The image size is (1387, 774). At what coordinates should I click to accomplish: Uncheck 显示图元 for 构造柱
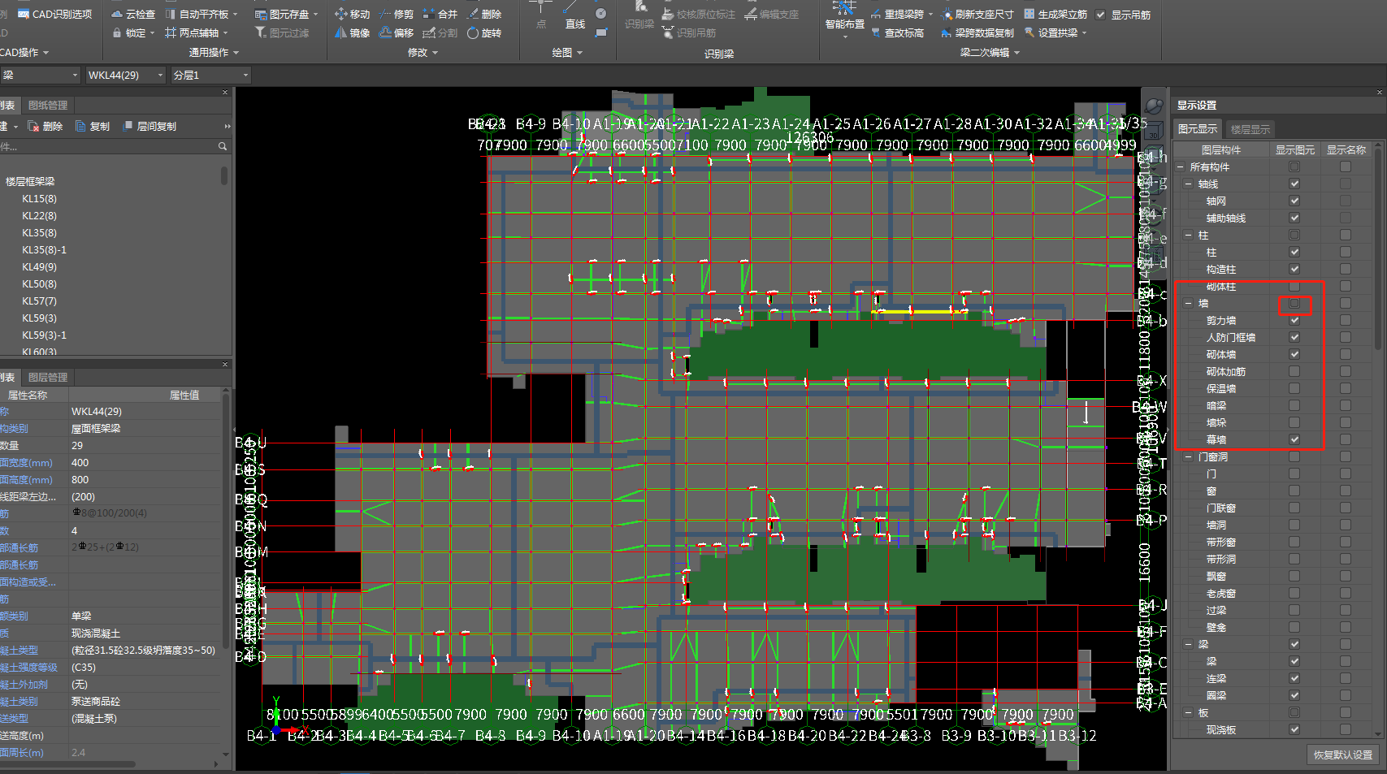click(1294, 269)
